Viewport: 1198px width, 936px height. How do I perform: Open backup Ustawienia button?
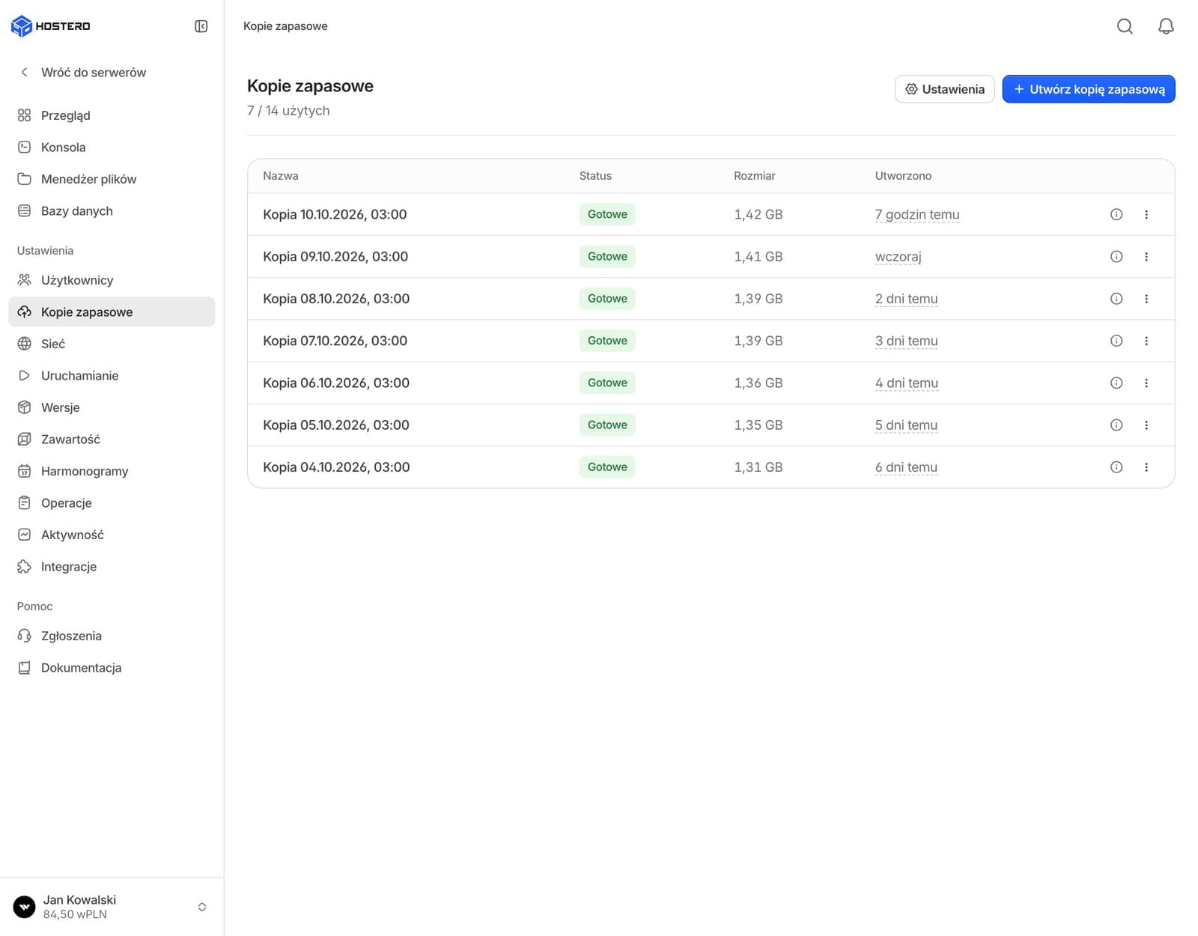(x=944, y=89)
